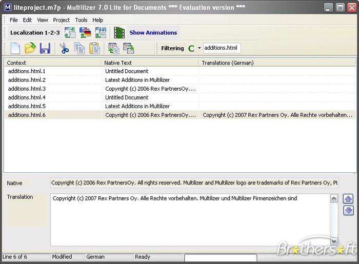Click Localization step 1 icon
359x264 pixels.
tap(70, 32)
